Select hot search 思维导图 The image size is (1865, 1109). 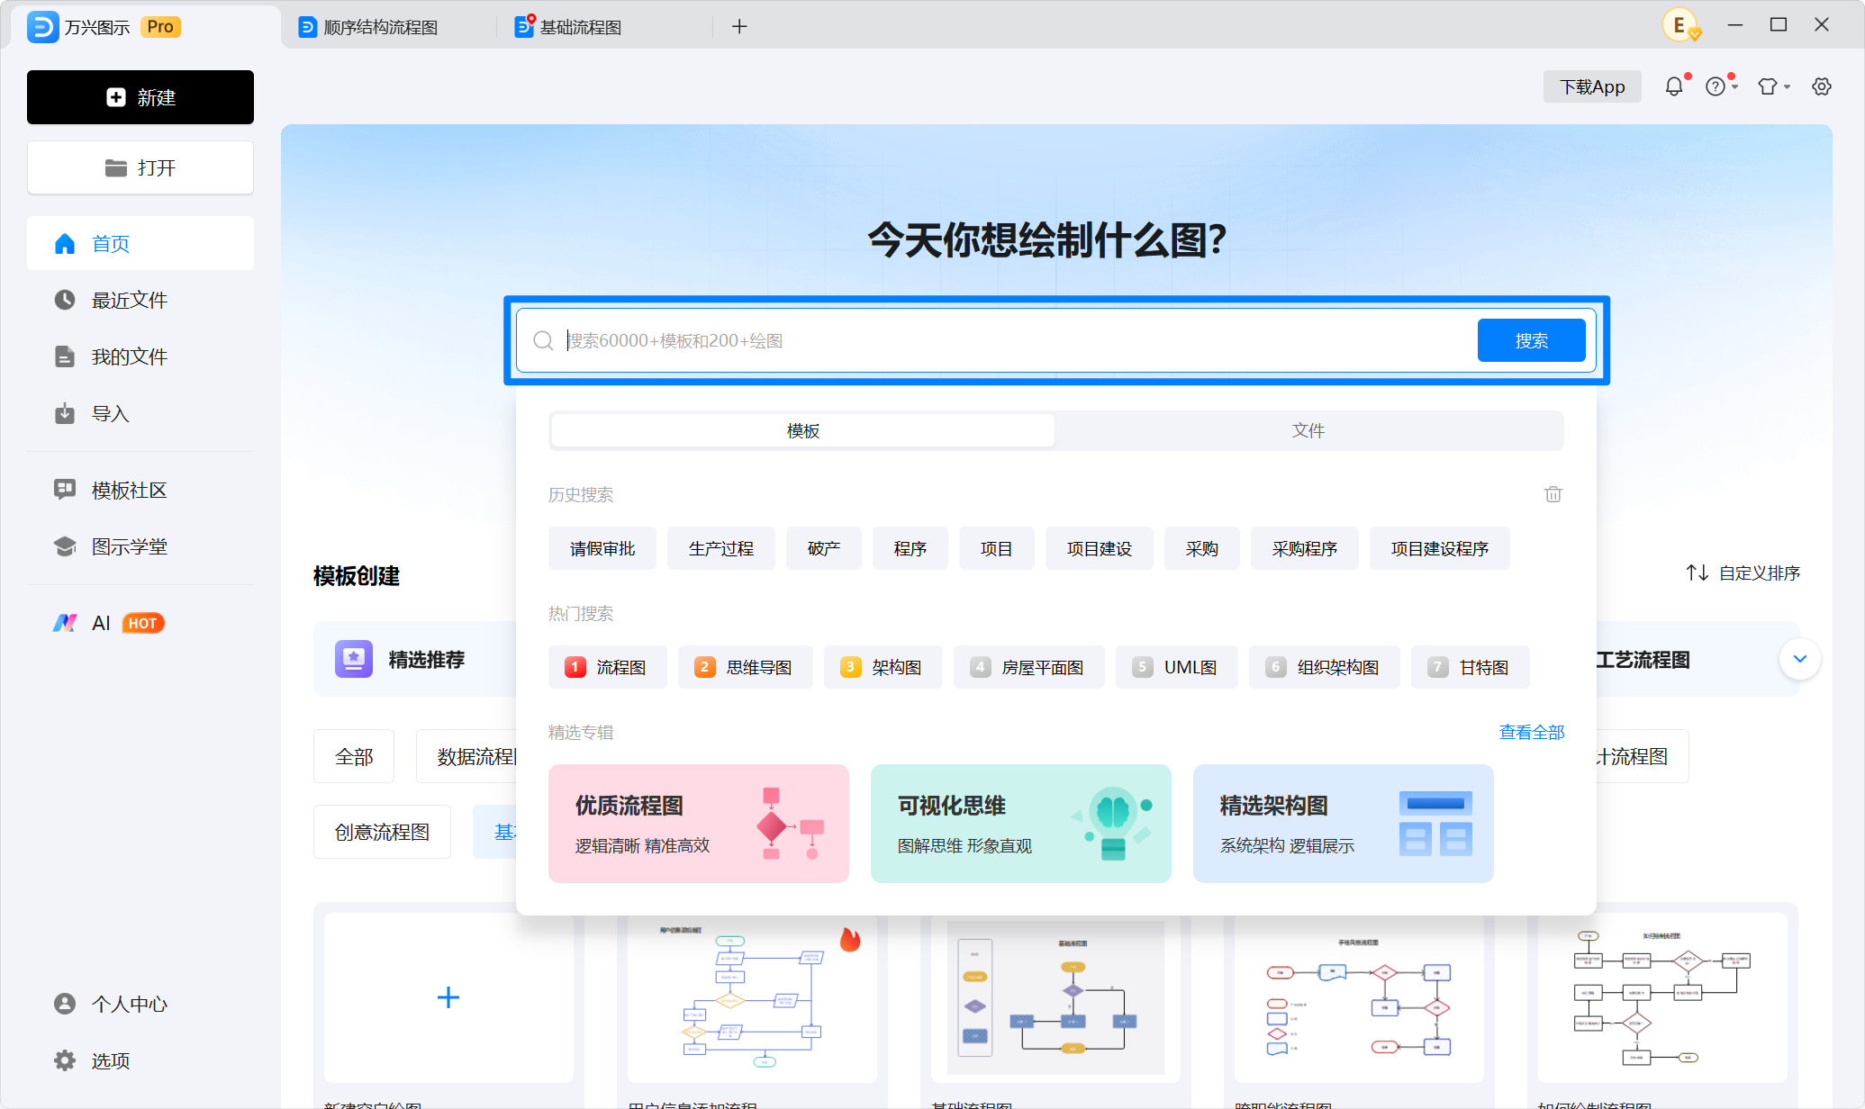click(746, 667)
